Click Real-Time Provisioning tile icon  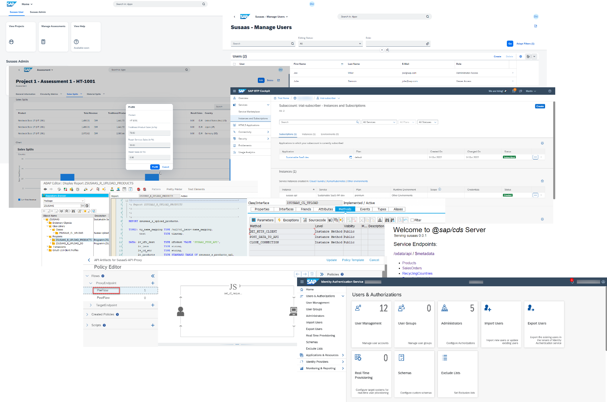pyautogui.click(x=358, y=357)
